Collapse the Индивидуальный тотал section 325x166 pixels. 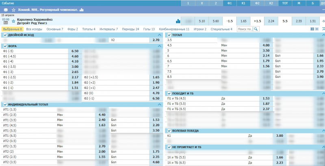[x=160, y=105]
